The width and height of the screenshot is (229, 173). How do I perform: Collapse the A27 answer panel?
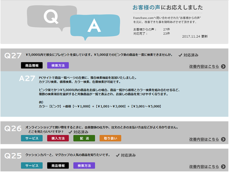(27, 78)
